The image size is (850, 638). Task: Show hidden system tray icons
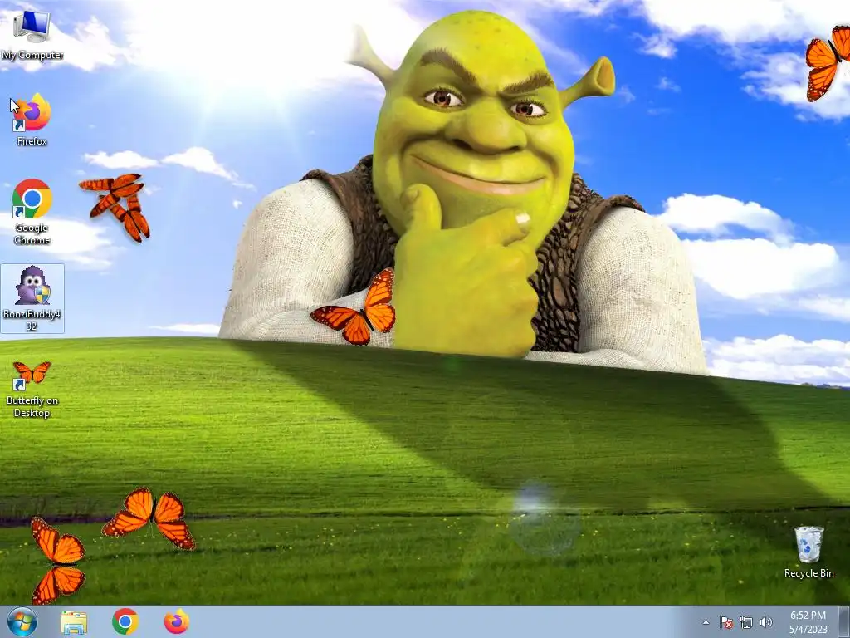click(x=706, y=622)
